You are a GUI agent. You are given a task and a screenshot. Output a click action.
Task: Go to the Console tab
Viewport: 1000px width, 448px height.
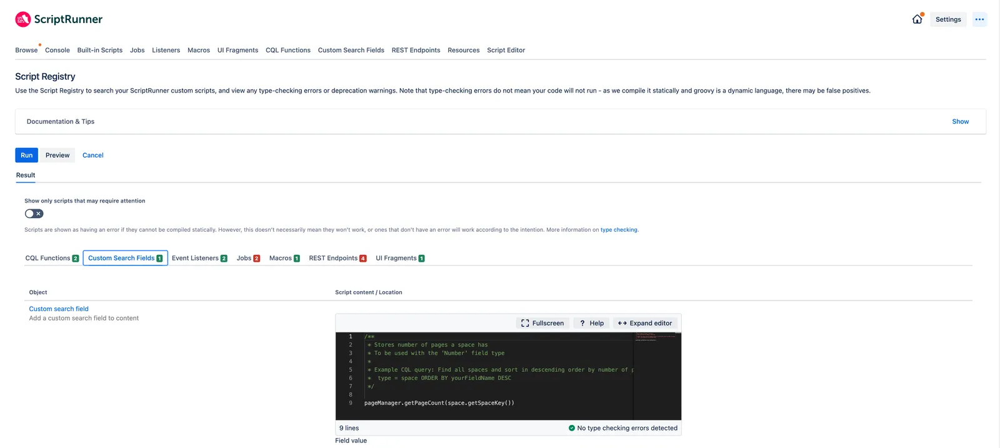click(x=57, y=50)
